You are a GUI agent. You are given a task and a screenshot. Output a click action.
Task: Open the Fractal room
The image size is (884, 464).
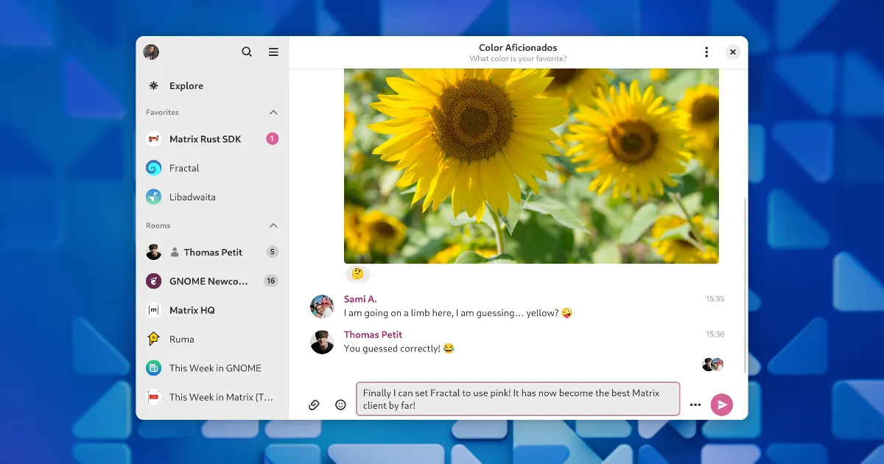184,168
